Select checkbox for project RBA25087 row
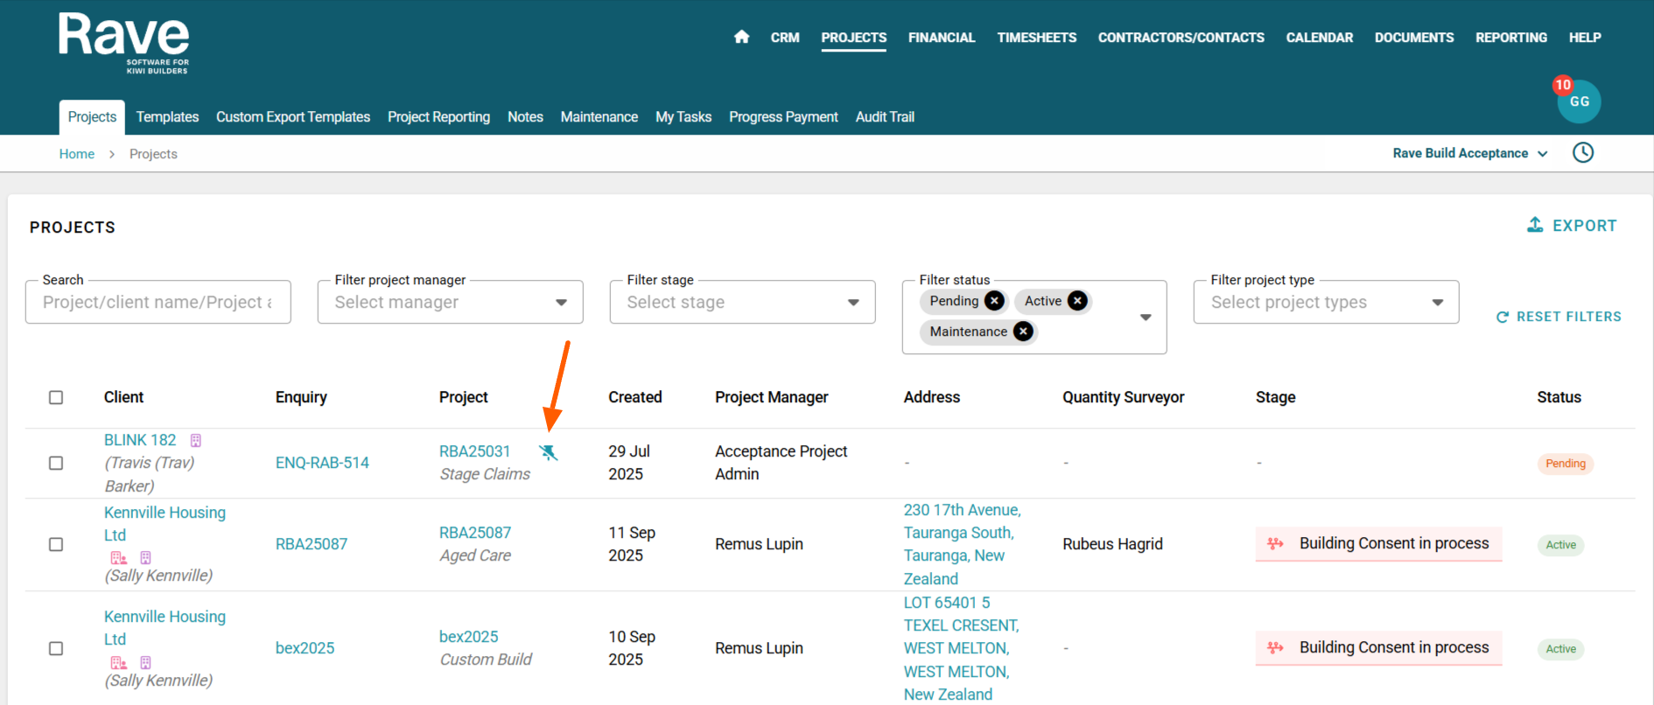 click(56, 544)
